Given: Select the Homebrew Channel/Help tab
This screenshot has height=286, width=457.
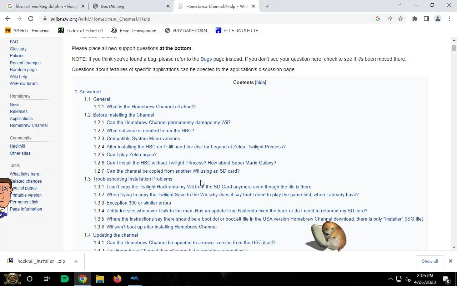Looking at the screenshot, I should click(217, 6).
